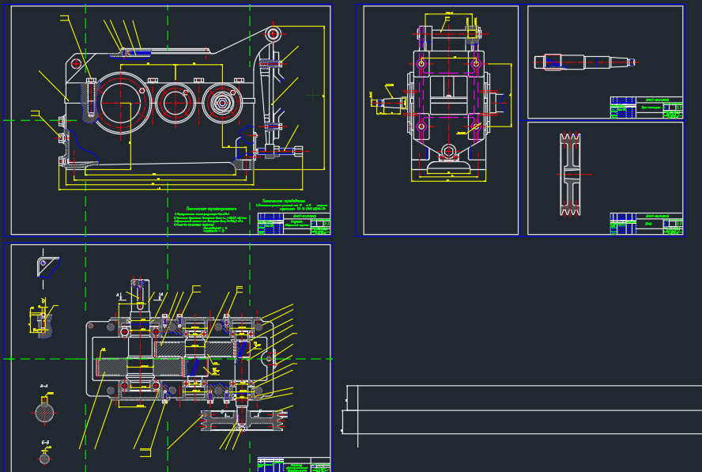702x472 pixels.
Task: Click the large hatched gear in the plan section
Action: tap(141, 367)
